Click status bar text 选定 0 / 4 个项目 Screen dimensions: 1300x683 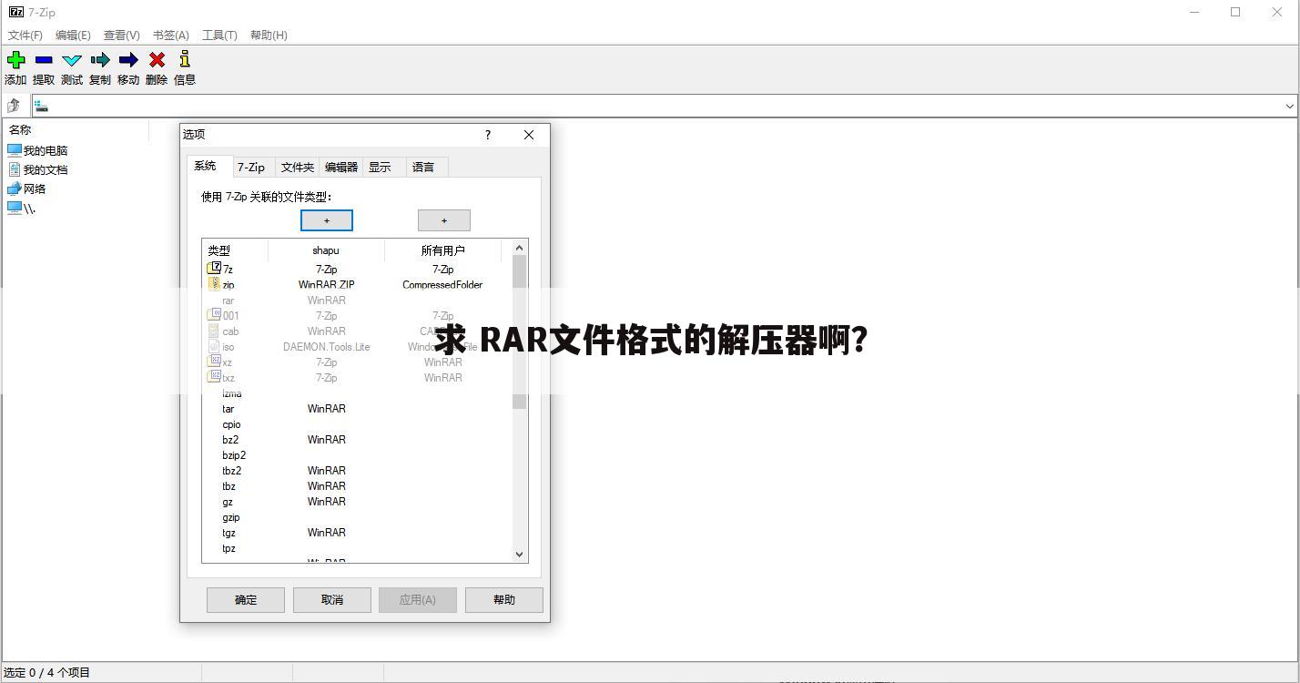coord(46,673)
